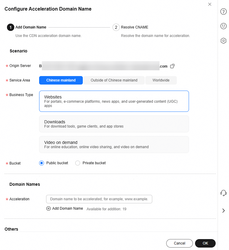Click the plus icon to add domain name

tap(49, 208)
